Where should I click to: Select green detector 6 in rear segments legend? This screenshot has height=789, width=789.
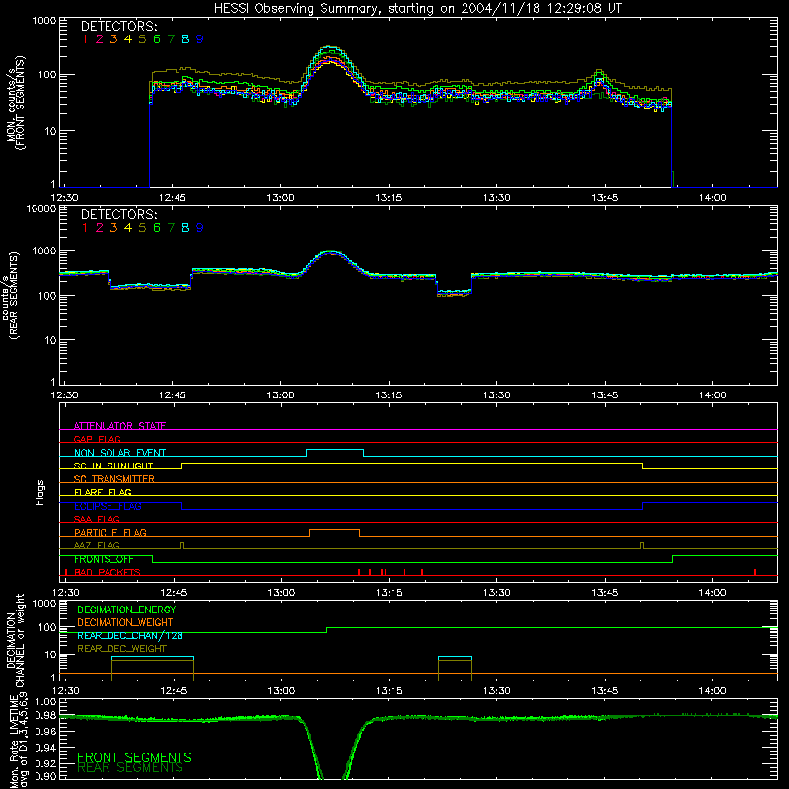pyautogui.click(x=157, y=228)
